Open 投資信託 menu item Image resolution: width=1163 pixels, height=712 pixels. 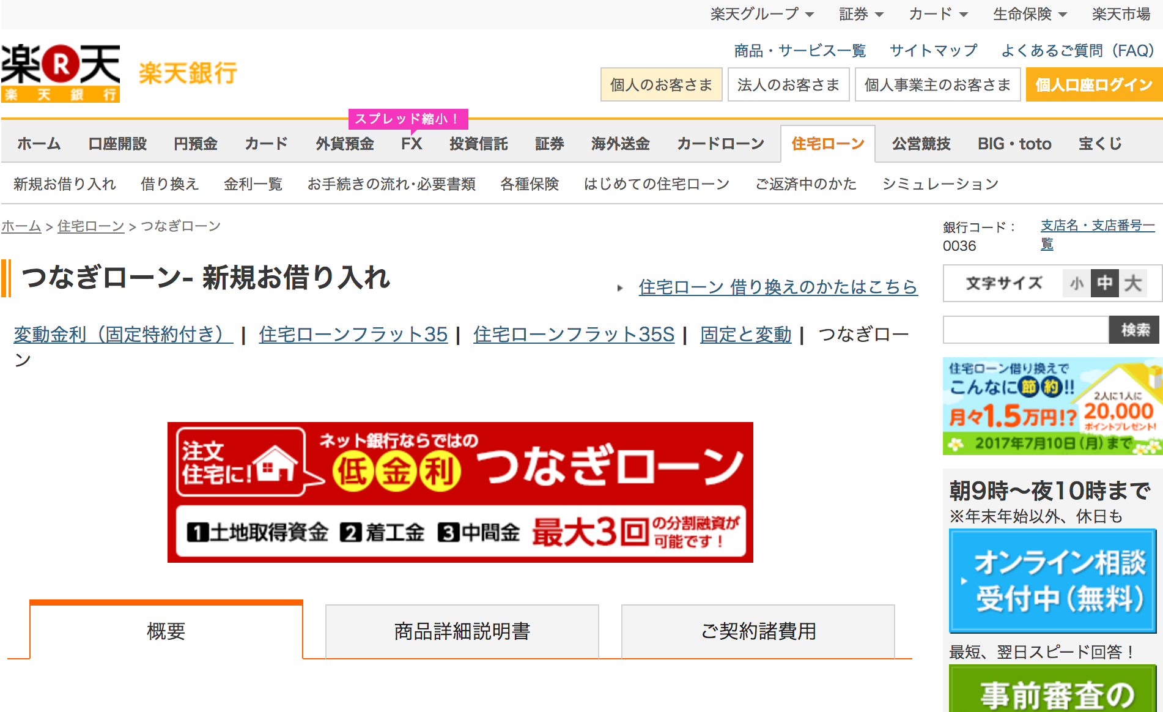point(479,144)
